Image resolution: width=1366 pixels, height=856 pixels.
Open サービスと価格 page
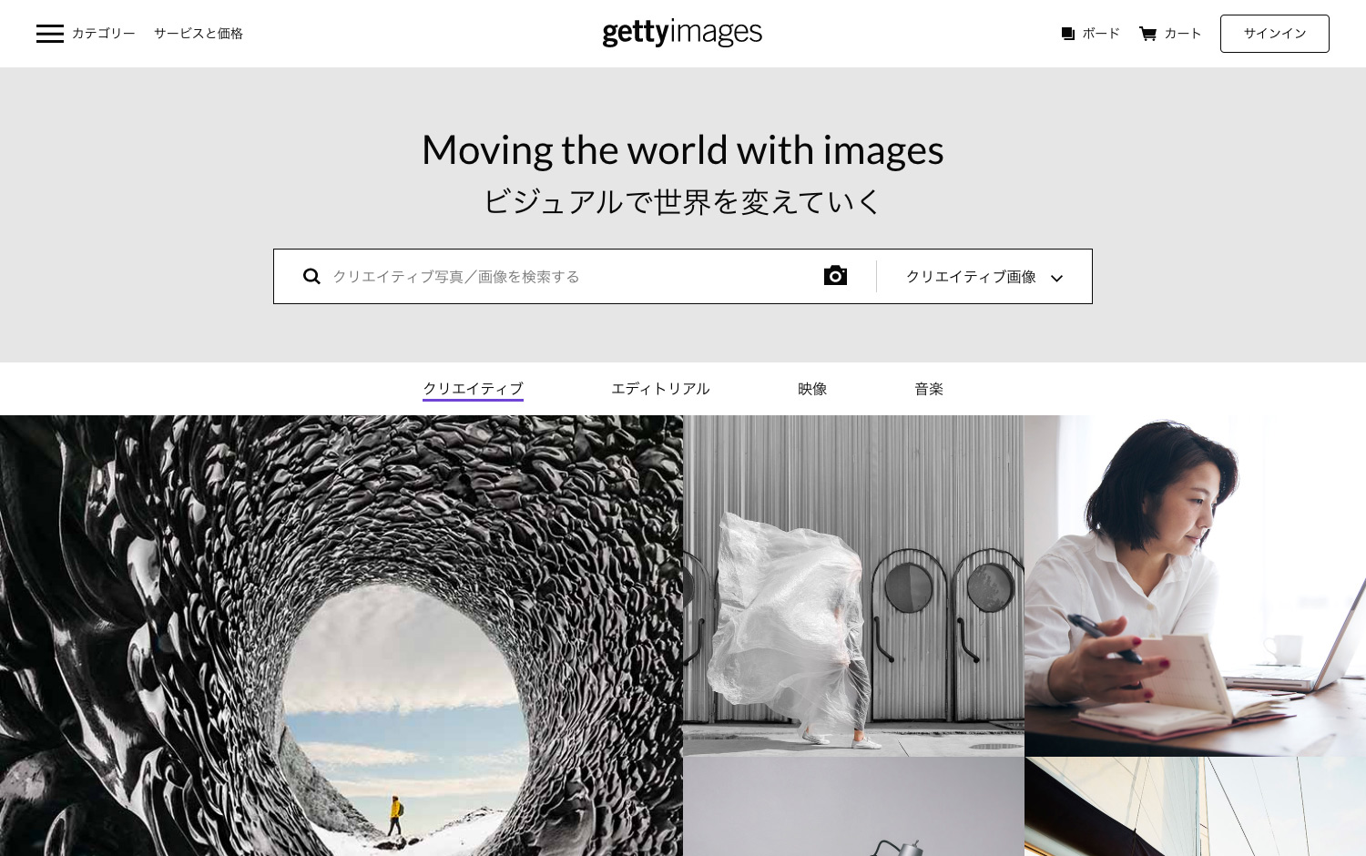pyautogui.click(x=199, y=34)
